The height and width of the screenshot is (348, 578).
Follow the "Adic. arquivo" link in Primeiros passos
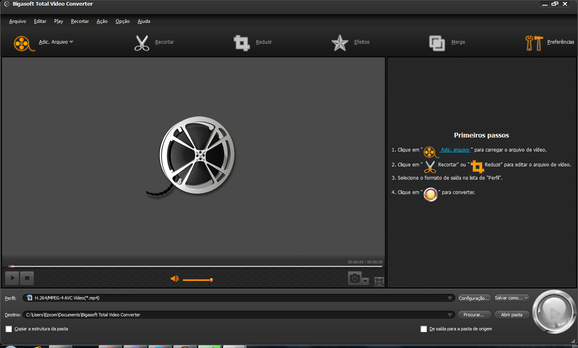[x=455, y=150]
